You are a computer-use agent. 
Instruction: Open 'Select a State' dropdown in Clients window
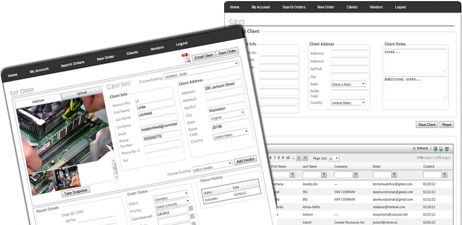(x=363, y=84)
